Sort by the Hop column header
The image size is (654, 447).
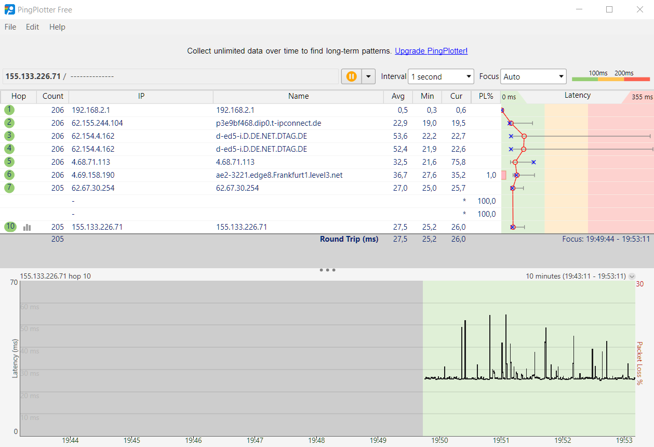(x=19, y=96)
